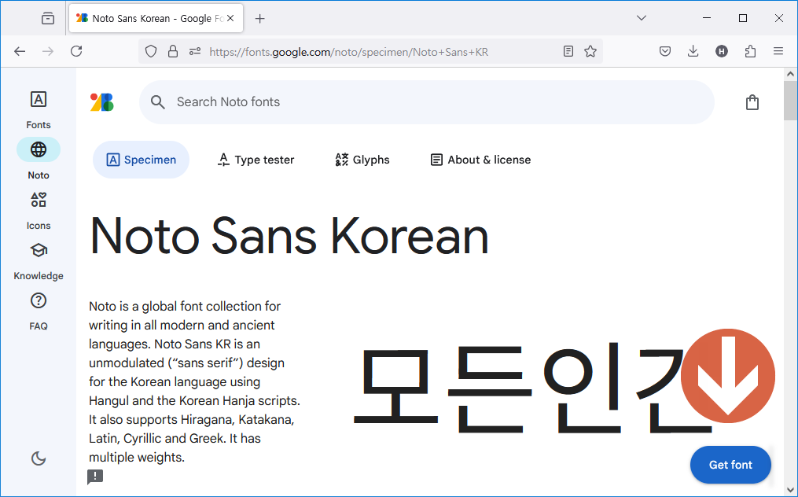
Task: Switch to the About & license tab
Action: point(480,160)
